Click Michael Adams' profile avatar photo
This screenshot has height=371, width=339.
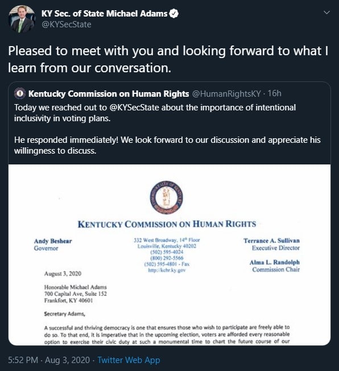tap(22, 19)
